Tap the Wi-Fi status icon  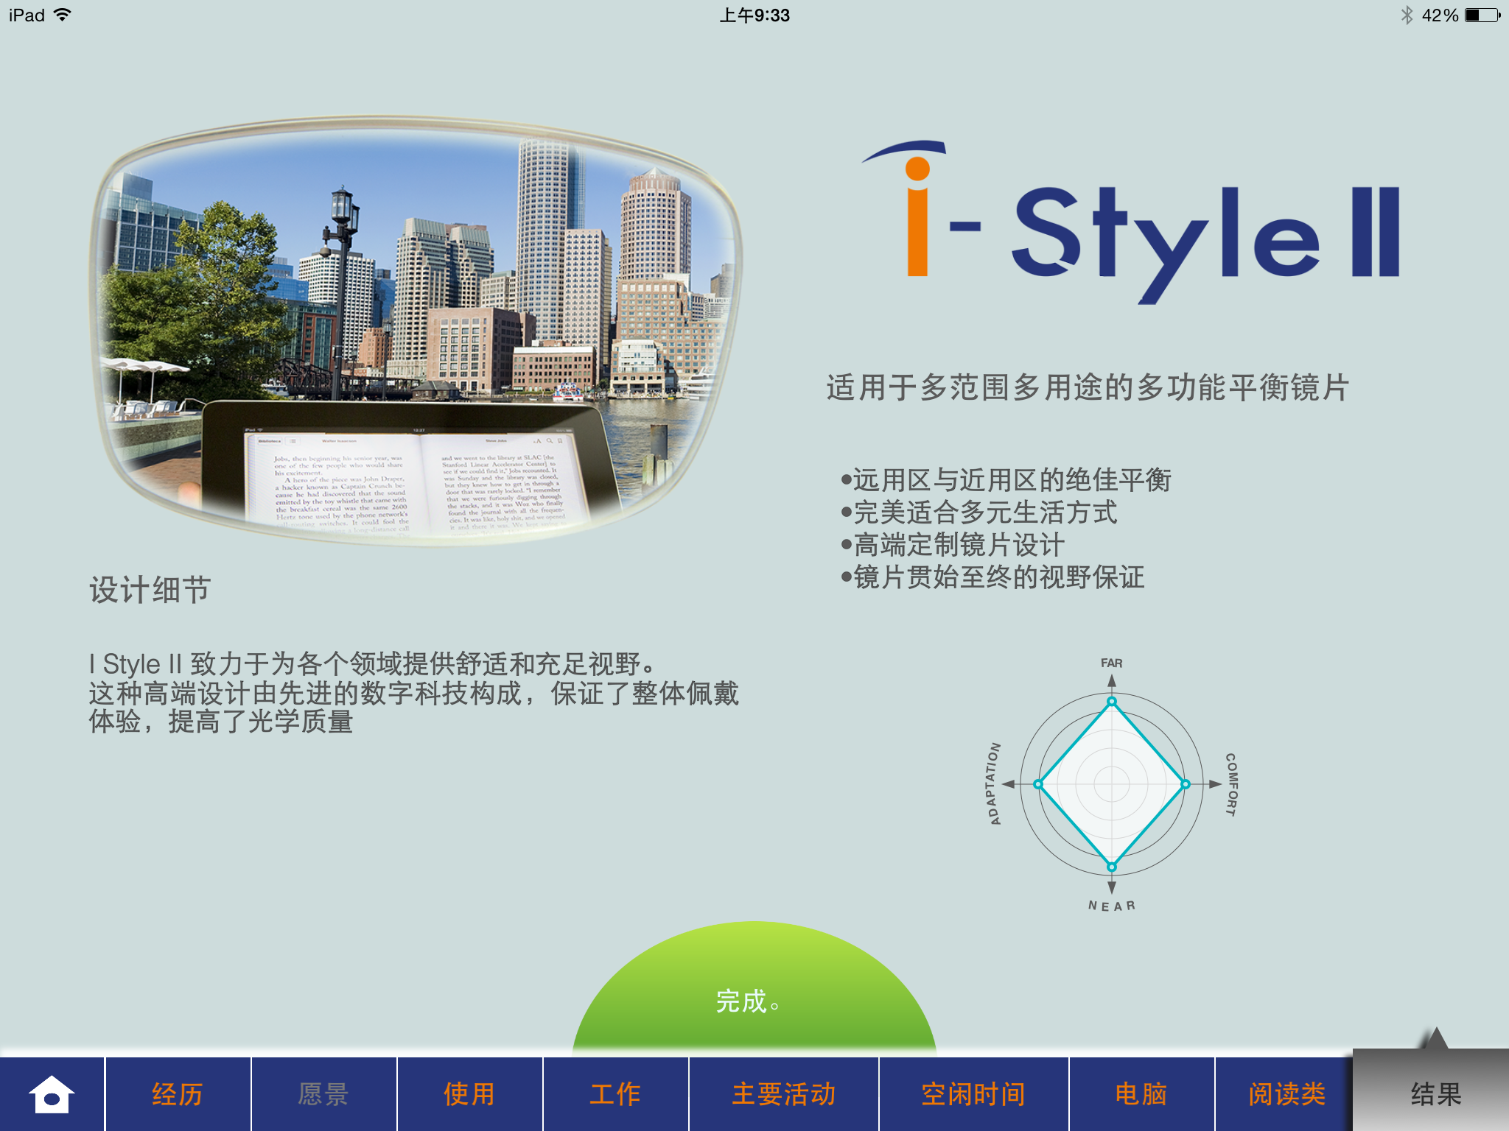(x=63, y=15)
